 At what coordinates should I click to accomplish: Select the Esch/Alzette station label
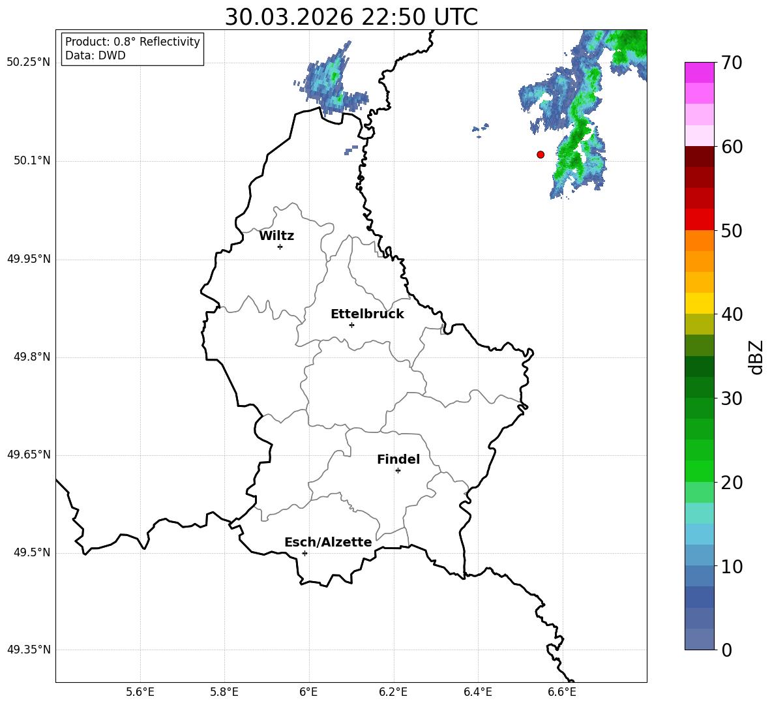(328, 542)
